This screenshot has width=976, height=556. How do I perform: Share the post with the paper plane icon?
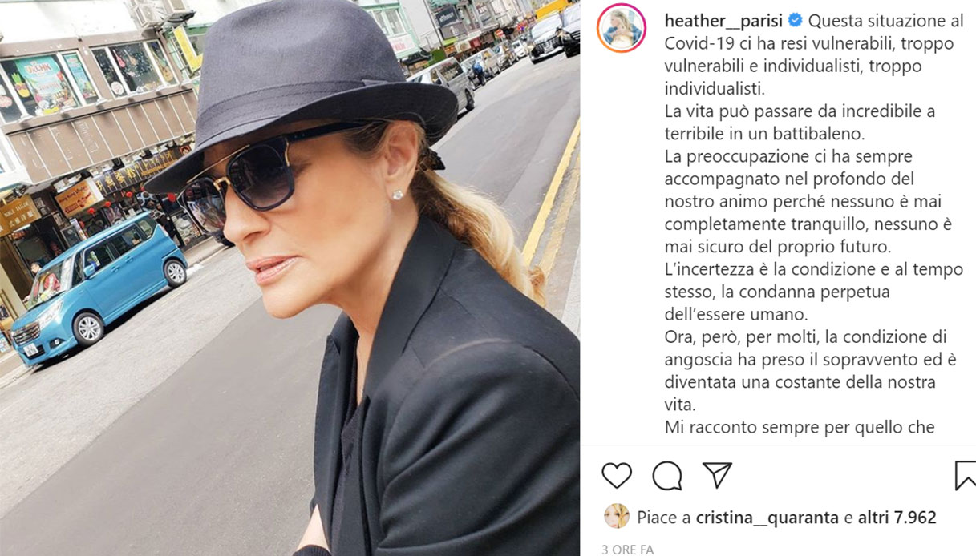717,475
